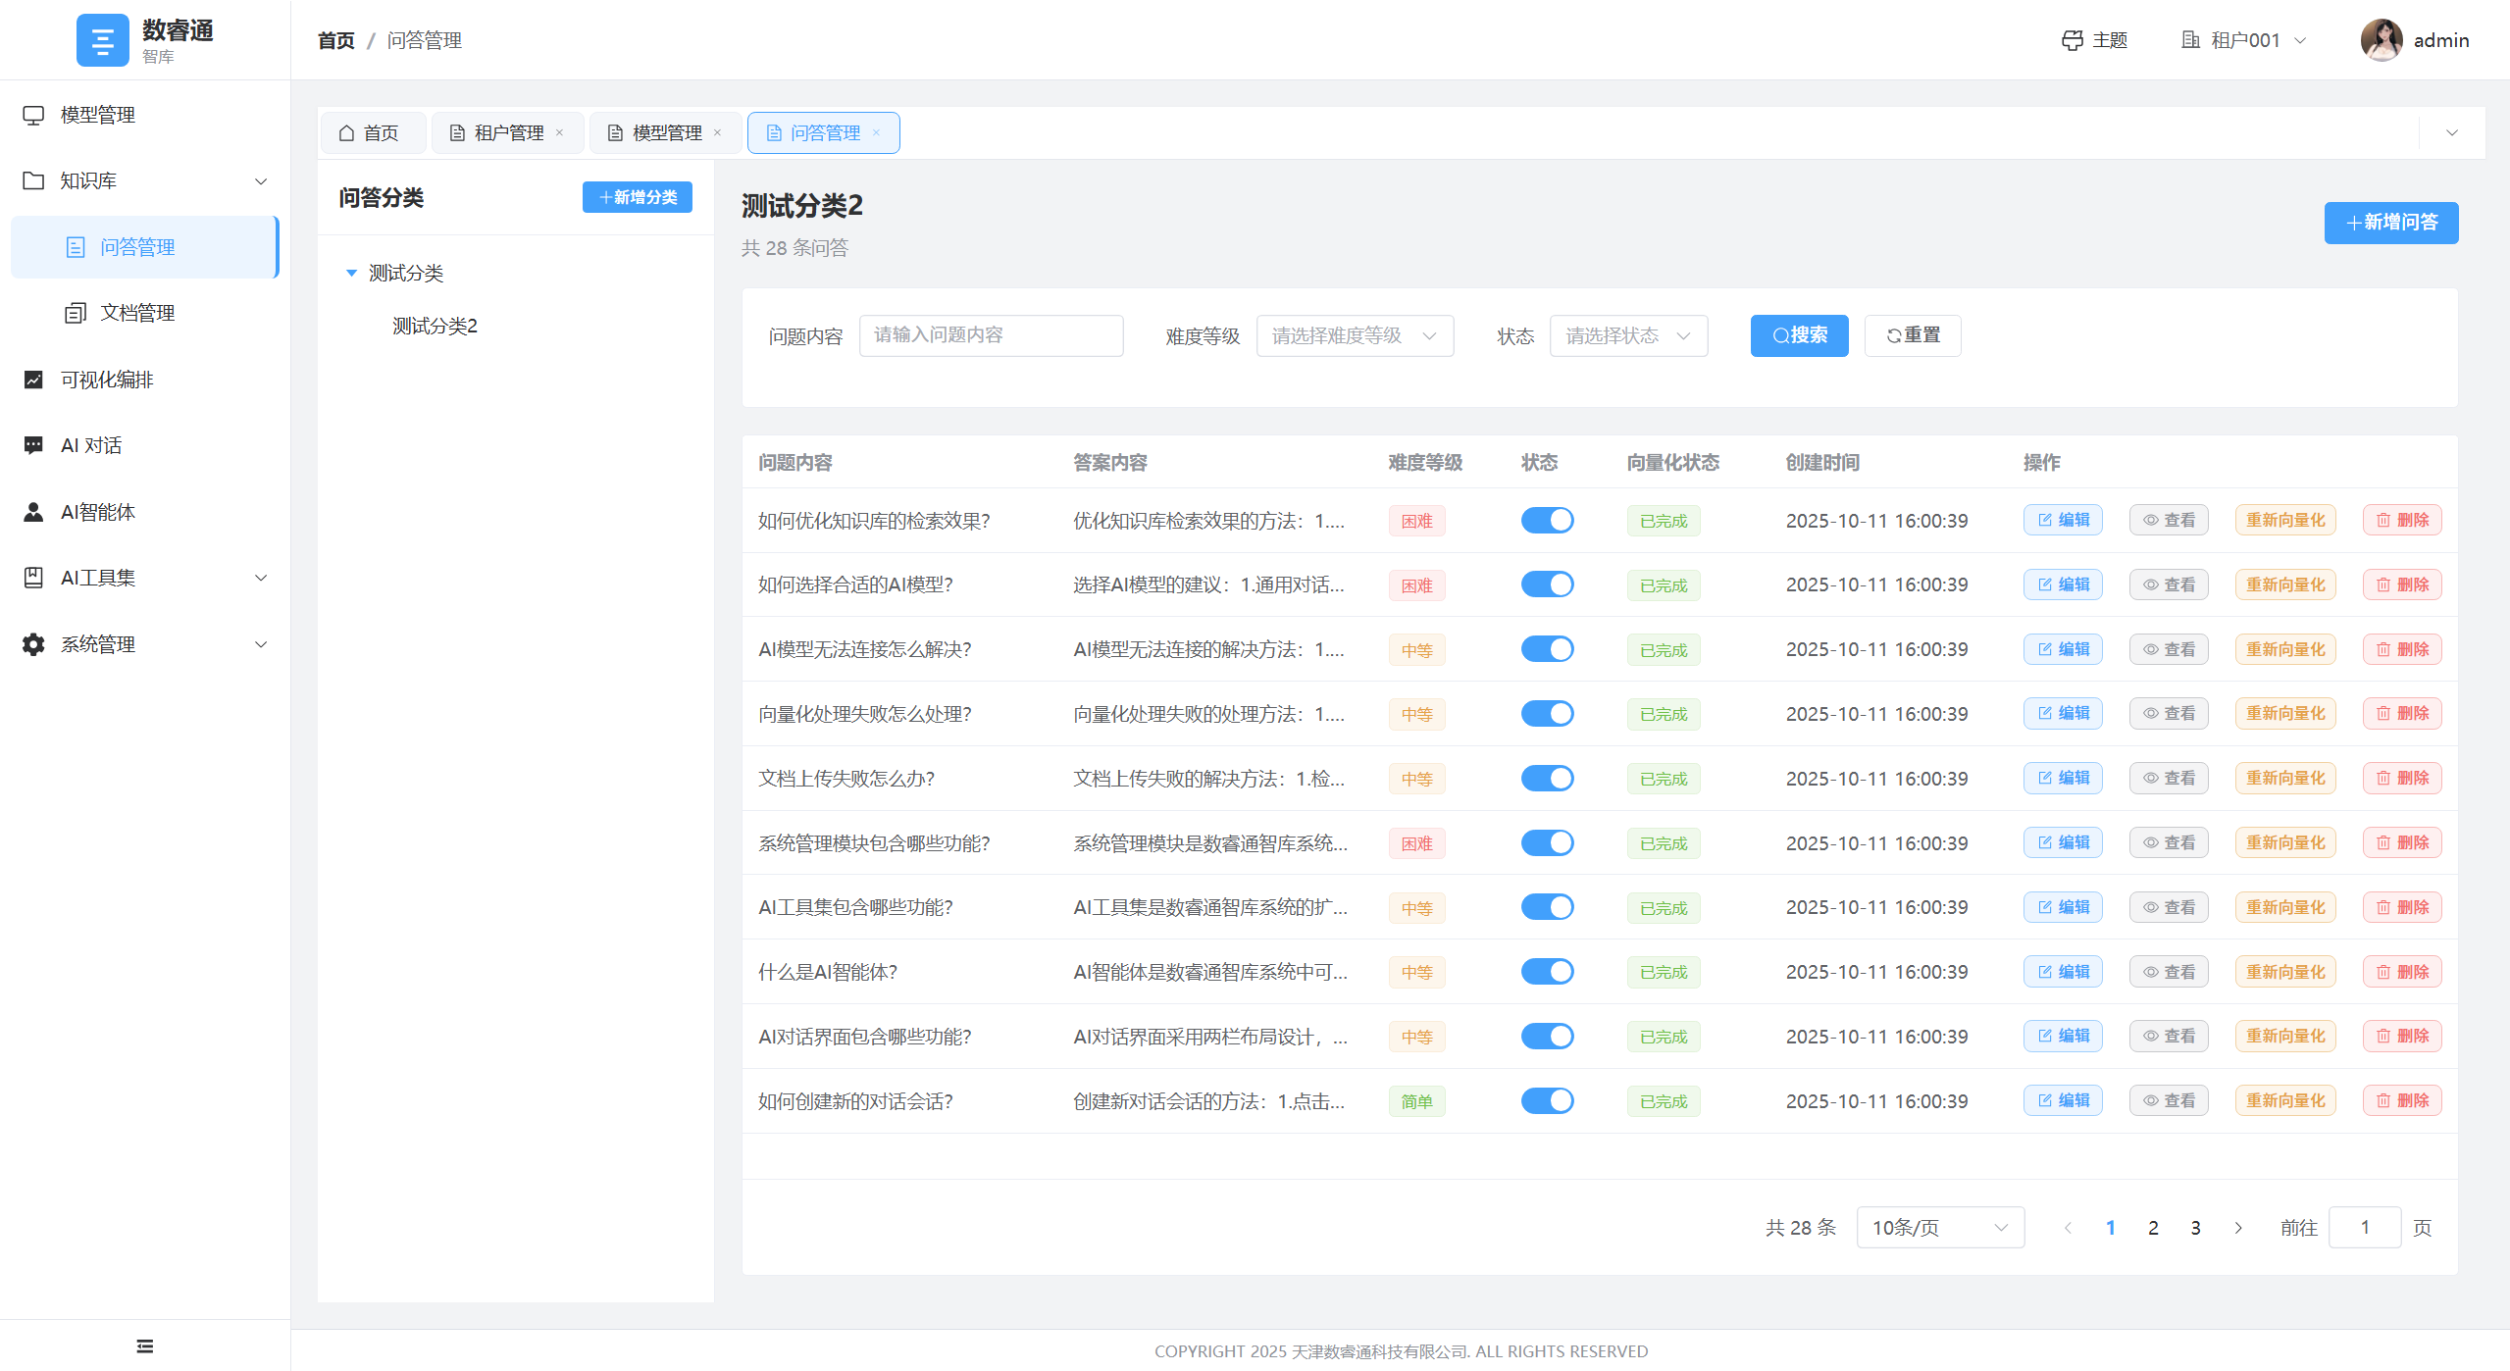
Task: Toggle status switch for 如何优化知识库的检索效果?
Action: click(x=1546, y=520)
